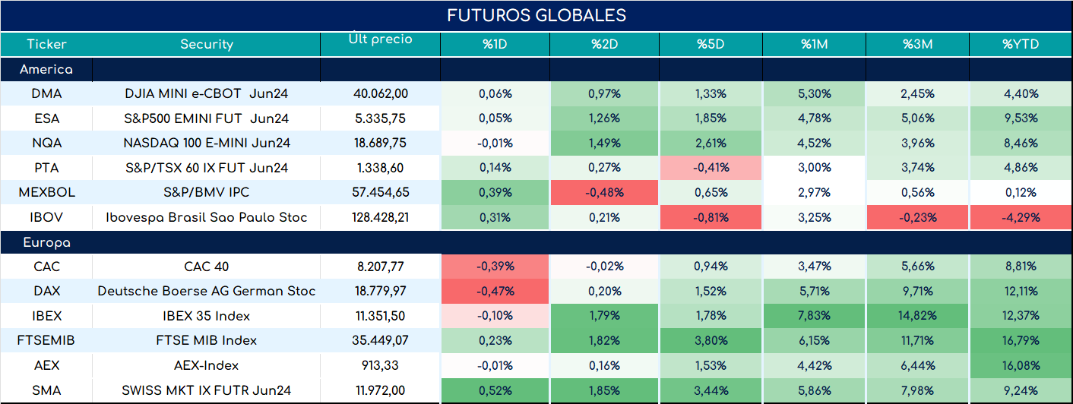Click the FUTUROS GLOBALES title bar

(x=536, y=16)
